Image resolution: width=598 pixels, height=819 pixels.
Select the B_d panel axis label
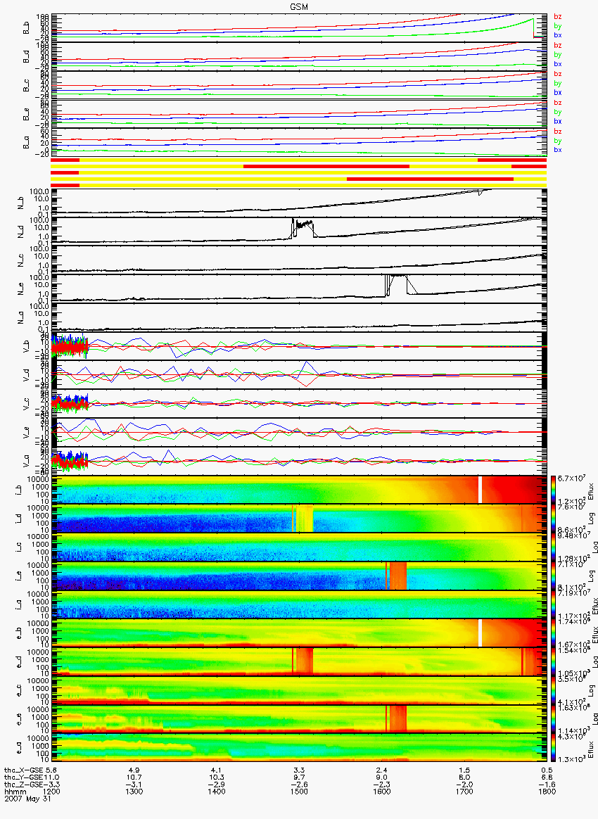pyautogui.click(x=25, y=57)
